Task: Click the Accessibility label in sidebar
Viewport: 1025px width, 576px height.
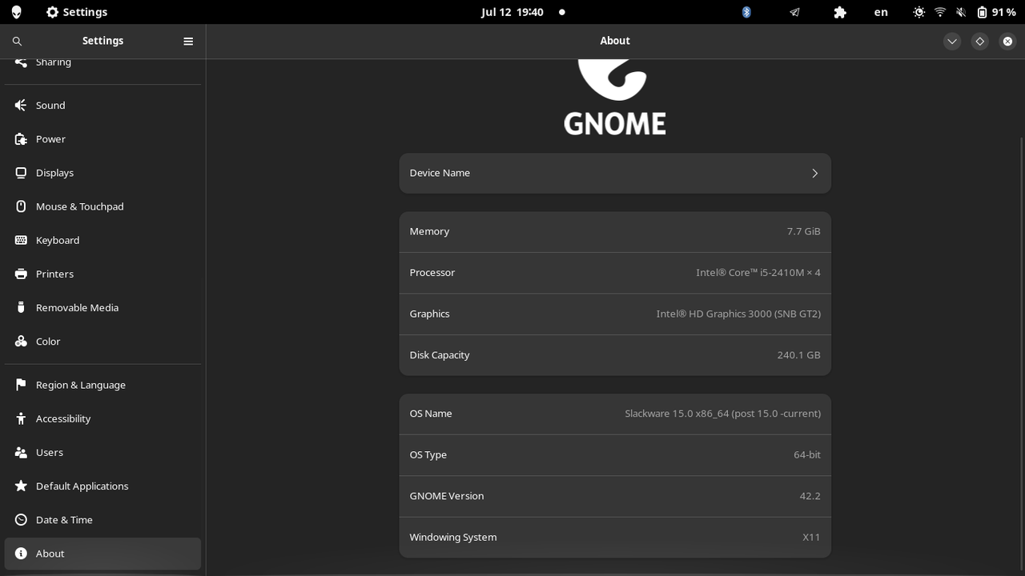Action: point(63,418)
